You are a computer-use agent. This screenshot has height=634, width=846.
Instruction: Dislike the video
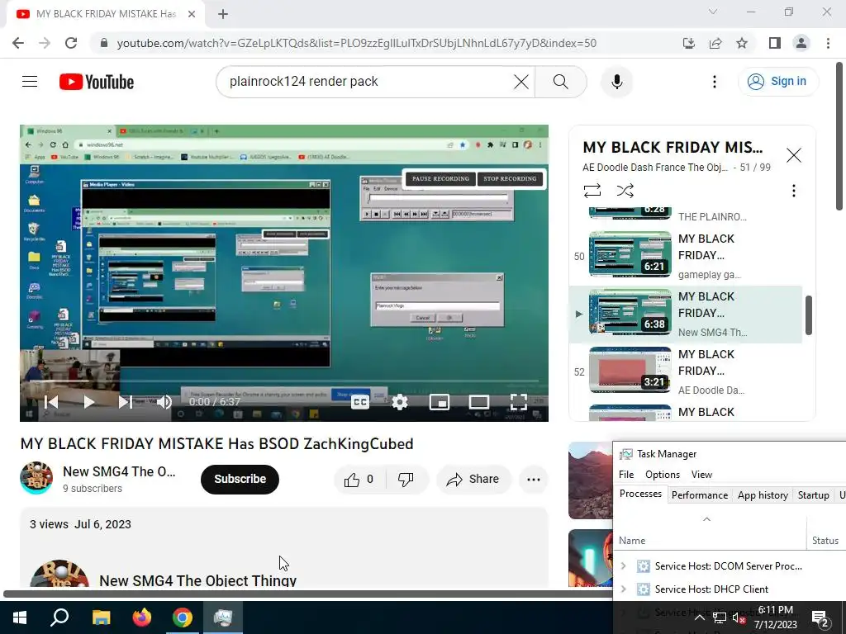coord(406,480)
